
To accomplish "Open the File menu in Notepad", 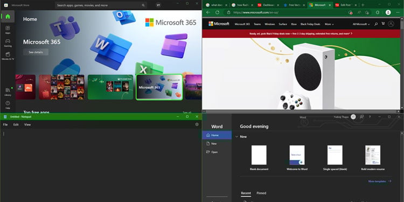I will (x=5, y=125).
